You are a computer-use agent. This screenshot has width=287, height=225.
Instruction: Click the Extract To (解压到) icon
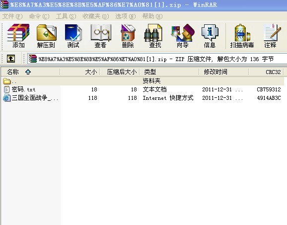coord(47,33)
